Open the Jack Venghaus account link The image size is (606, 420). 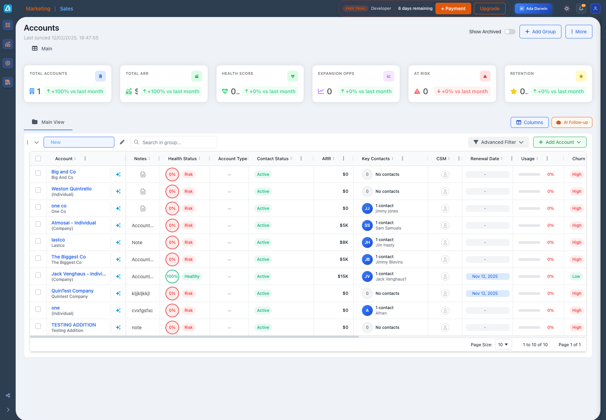(x=79, y=274)
